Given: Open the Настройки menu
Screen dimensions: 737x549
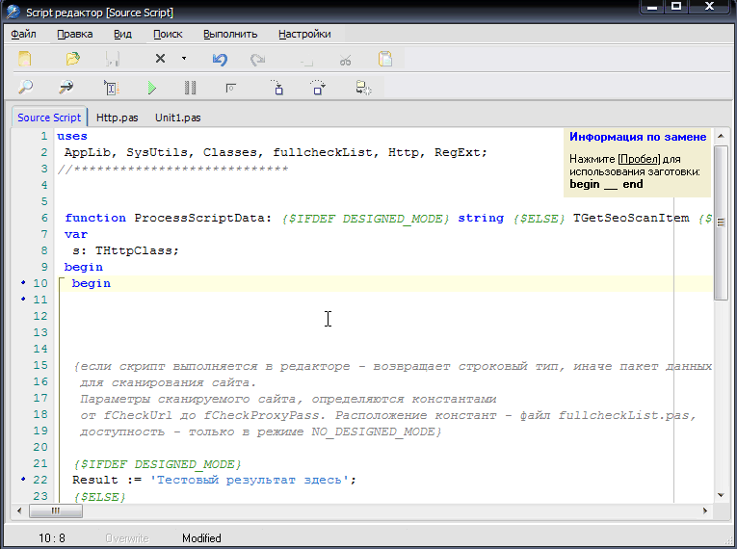Looking at the screenshot, I should (x=304, y=34).
